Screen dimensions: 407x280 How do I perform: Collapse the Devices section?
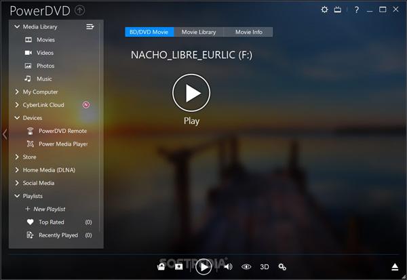point(17,118)
